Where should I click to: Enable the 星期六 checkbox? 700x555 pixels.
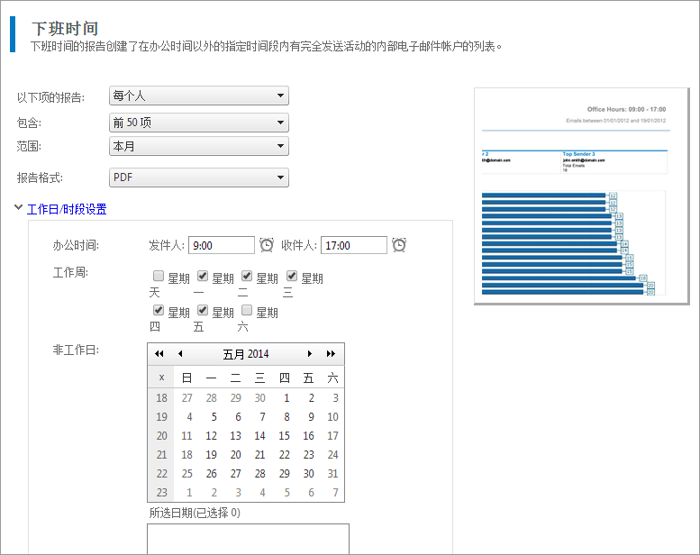(247, 311)
